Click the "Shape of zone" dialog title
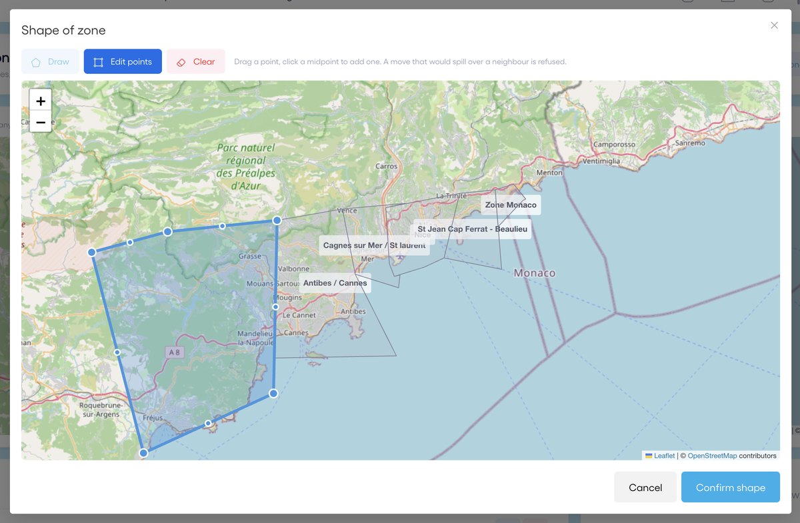This screenshot has width=800, height=523. 63,30
